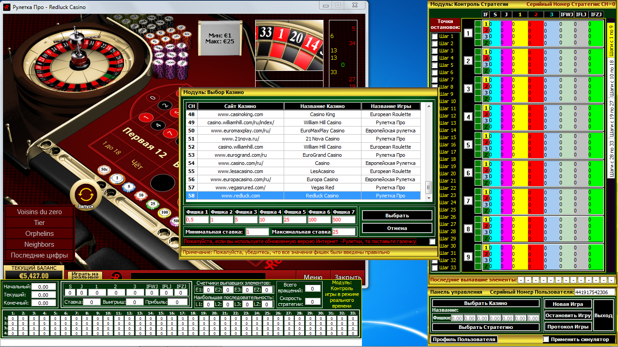Enable stop point Шаг 3
Viewport: 618px width, 347px height.
click(435, 51)
